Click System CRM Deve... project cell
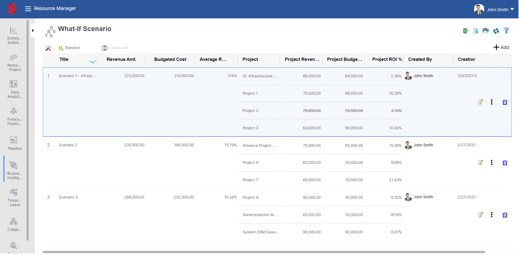The width and height of the screenshot is (519, 255). click(260, 232)
